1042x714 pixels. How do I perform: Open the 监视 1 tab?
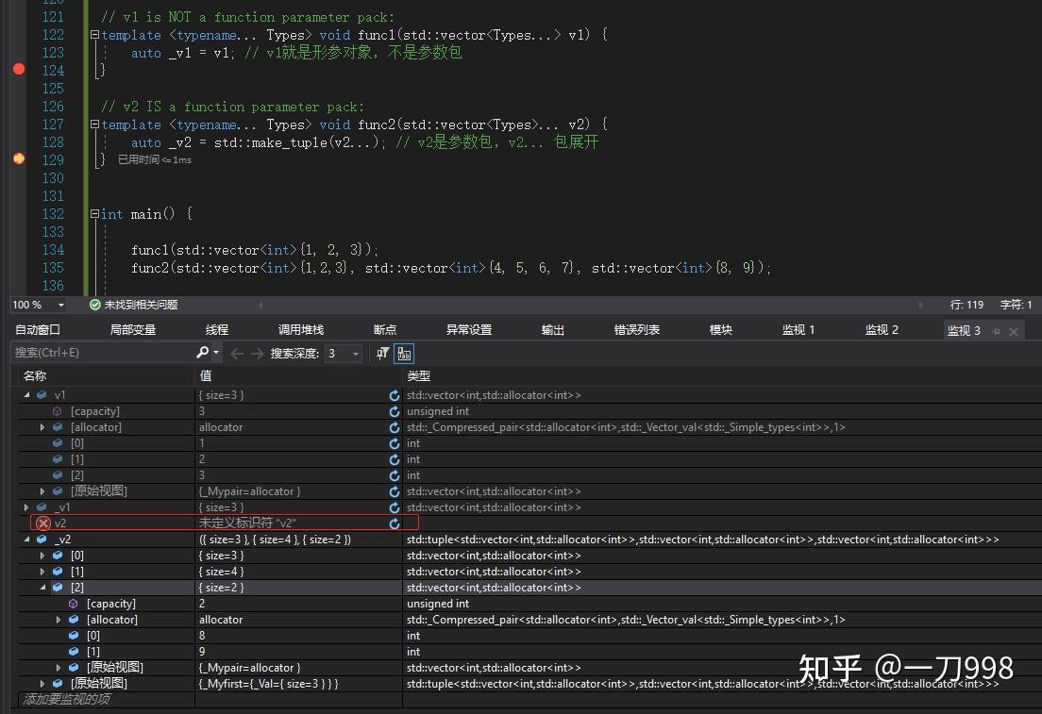[798, 330]
